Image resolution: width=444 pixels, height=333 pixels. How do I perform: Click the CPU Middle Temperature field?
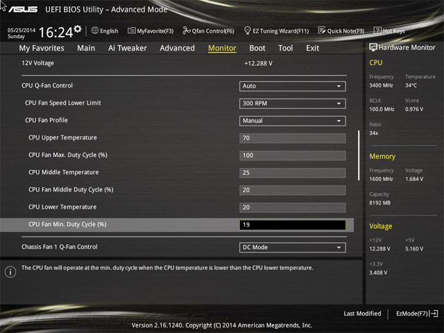point(293,173)
